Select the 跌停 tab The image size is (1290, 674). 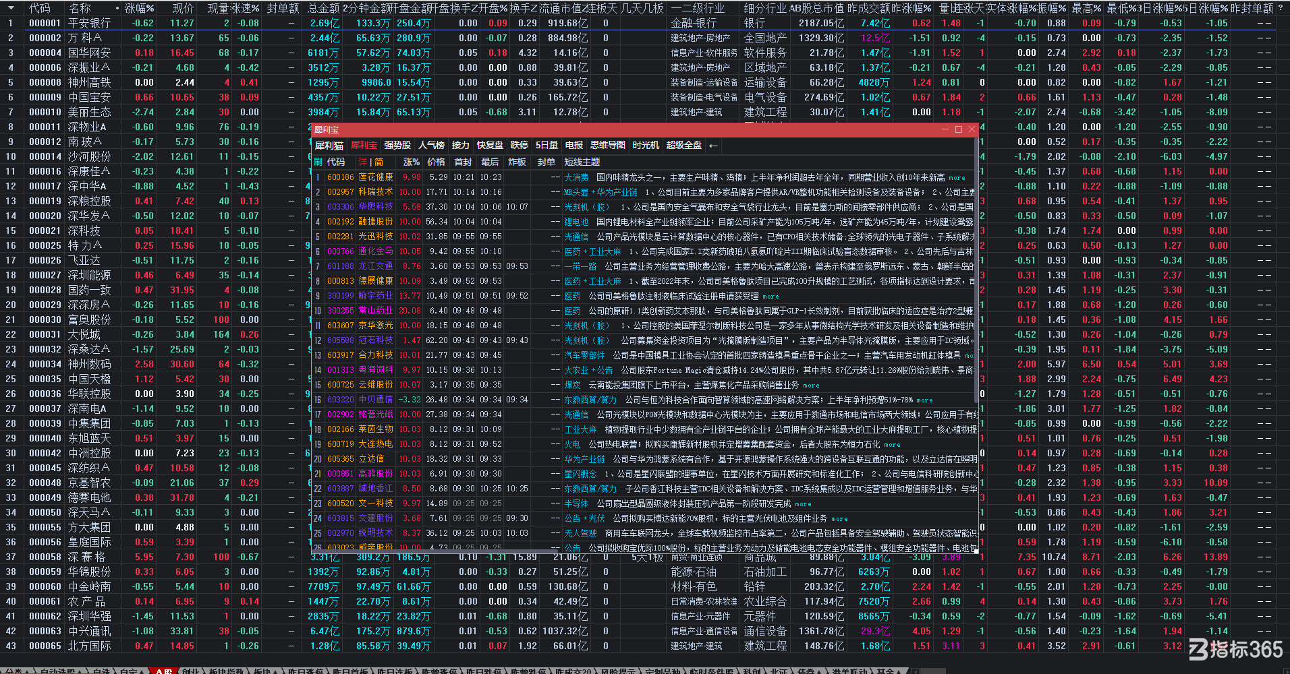click(x=520, y=146)
